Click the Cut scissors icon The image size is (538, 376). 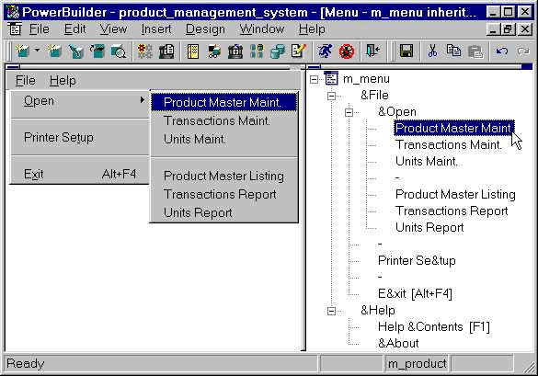pyautogui.click(x=432, y=51)
